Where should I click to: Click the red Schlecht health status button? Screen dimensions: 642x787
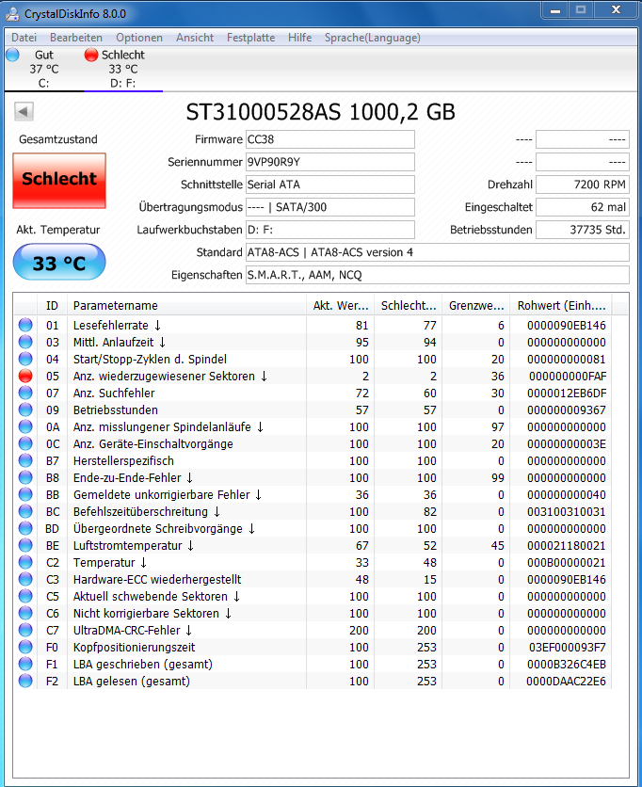click(59, 181)
